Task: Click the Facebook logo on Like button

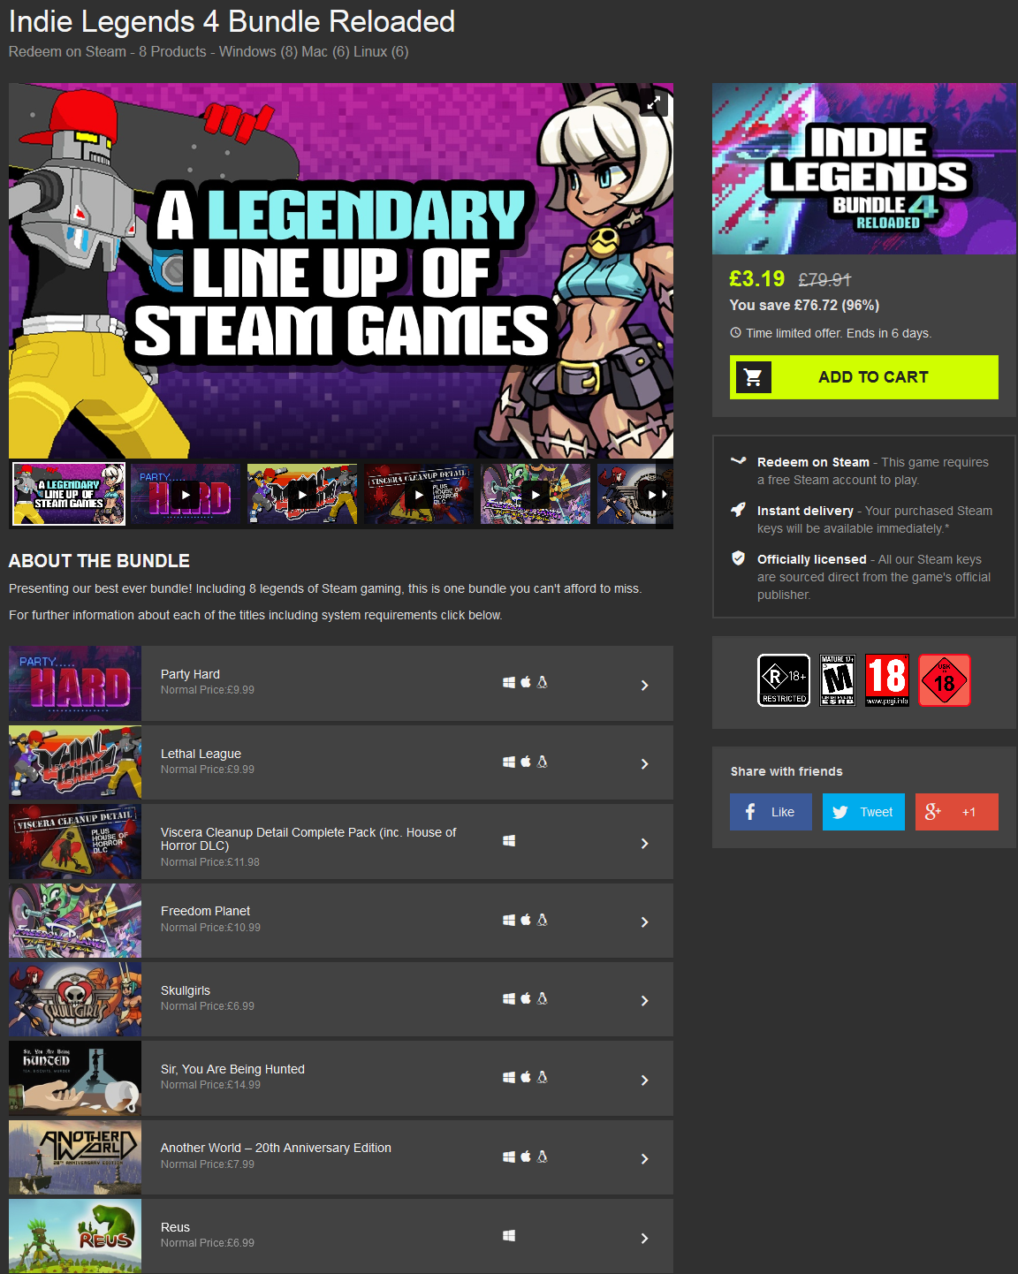Action: (x=750, y=812)
